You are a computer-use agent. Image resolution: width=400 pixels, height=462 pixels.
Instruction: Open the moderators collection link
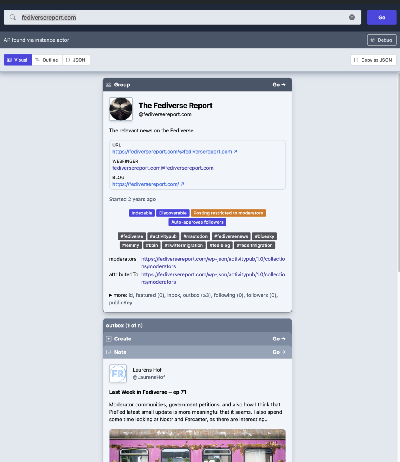pyautogui.click(x=213, y=263)
